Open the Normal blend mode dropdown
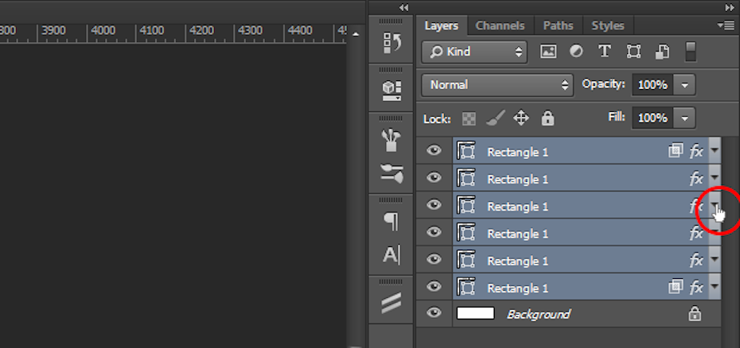 (497, 85)
